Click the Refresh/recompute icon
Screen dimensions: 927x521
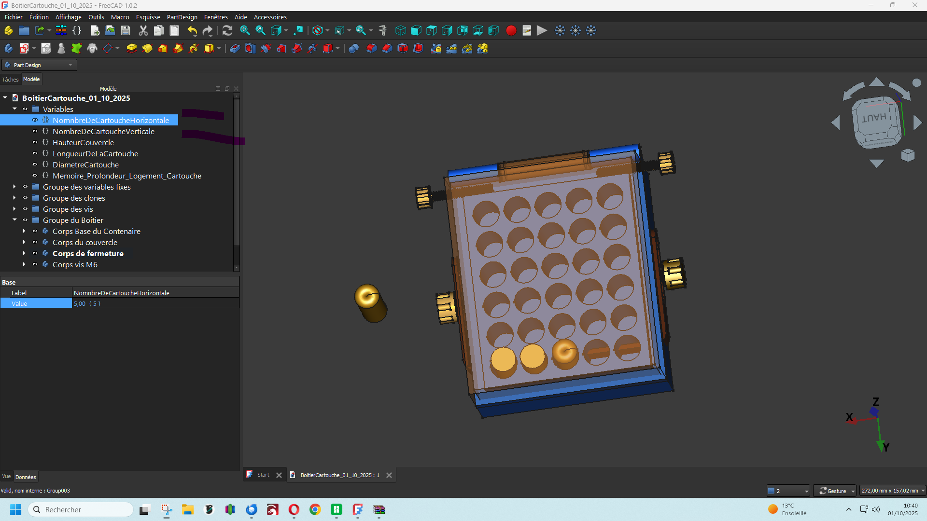pos(227,31)
